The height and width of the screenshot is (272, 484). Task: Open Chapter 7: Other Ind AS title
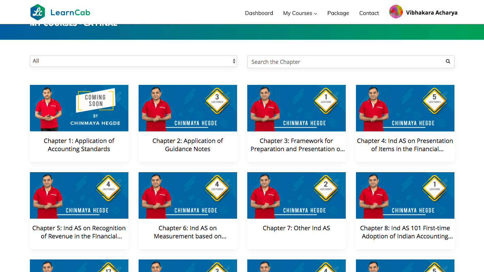(296, 228)
